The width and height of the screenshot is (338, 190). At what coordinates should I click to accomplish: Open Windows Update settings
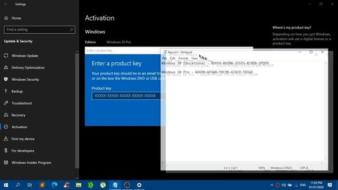point(25,55)
